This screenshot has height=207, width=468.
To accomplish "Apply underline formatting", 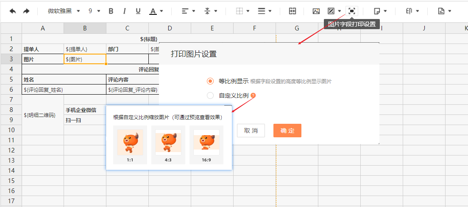I will (138, 11).
